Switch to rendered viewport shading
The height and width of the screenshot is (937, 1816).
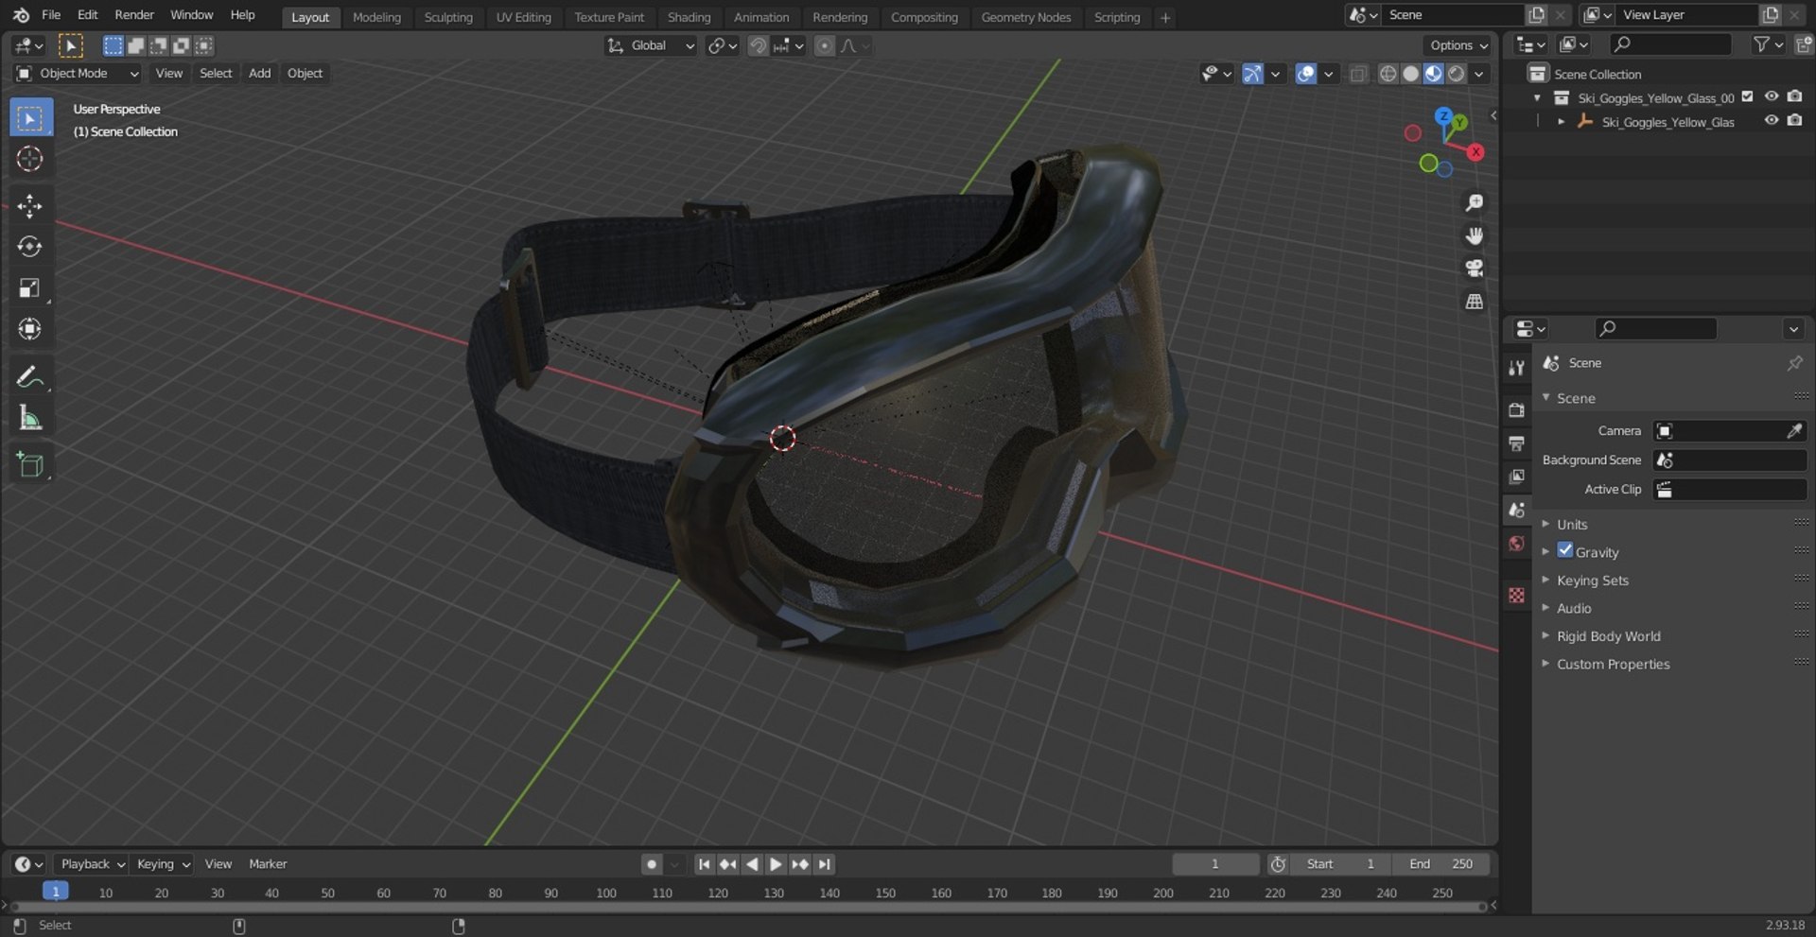click(1457, 74)
